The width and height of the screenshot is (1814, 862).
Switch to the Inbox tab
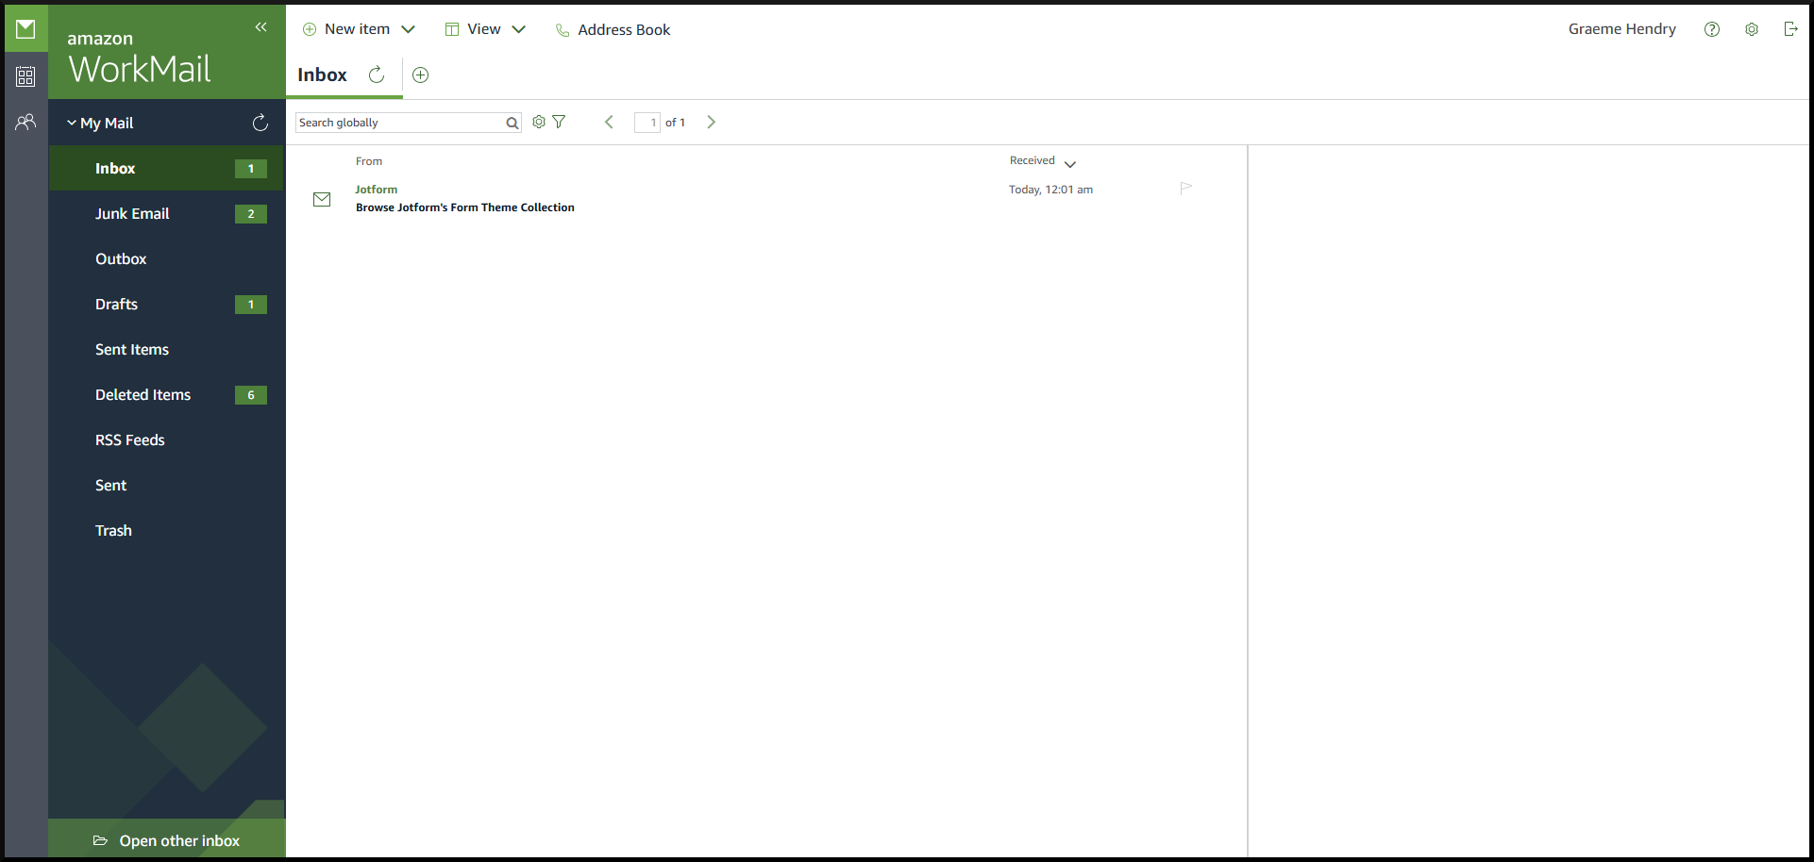pos(322,75)
